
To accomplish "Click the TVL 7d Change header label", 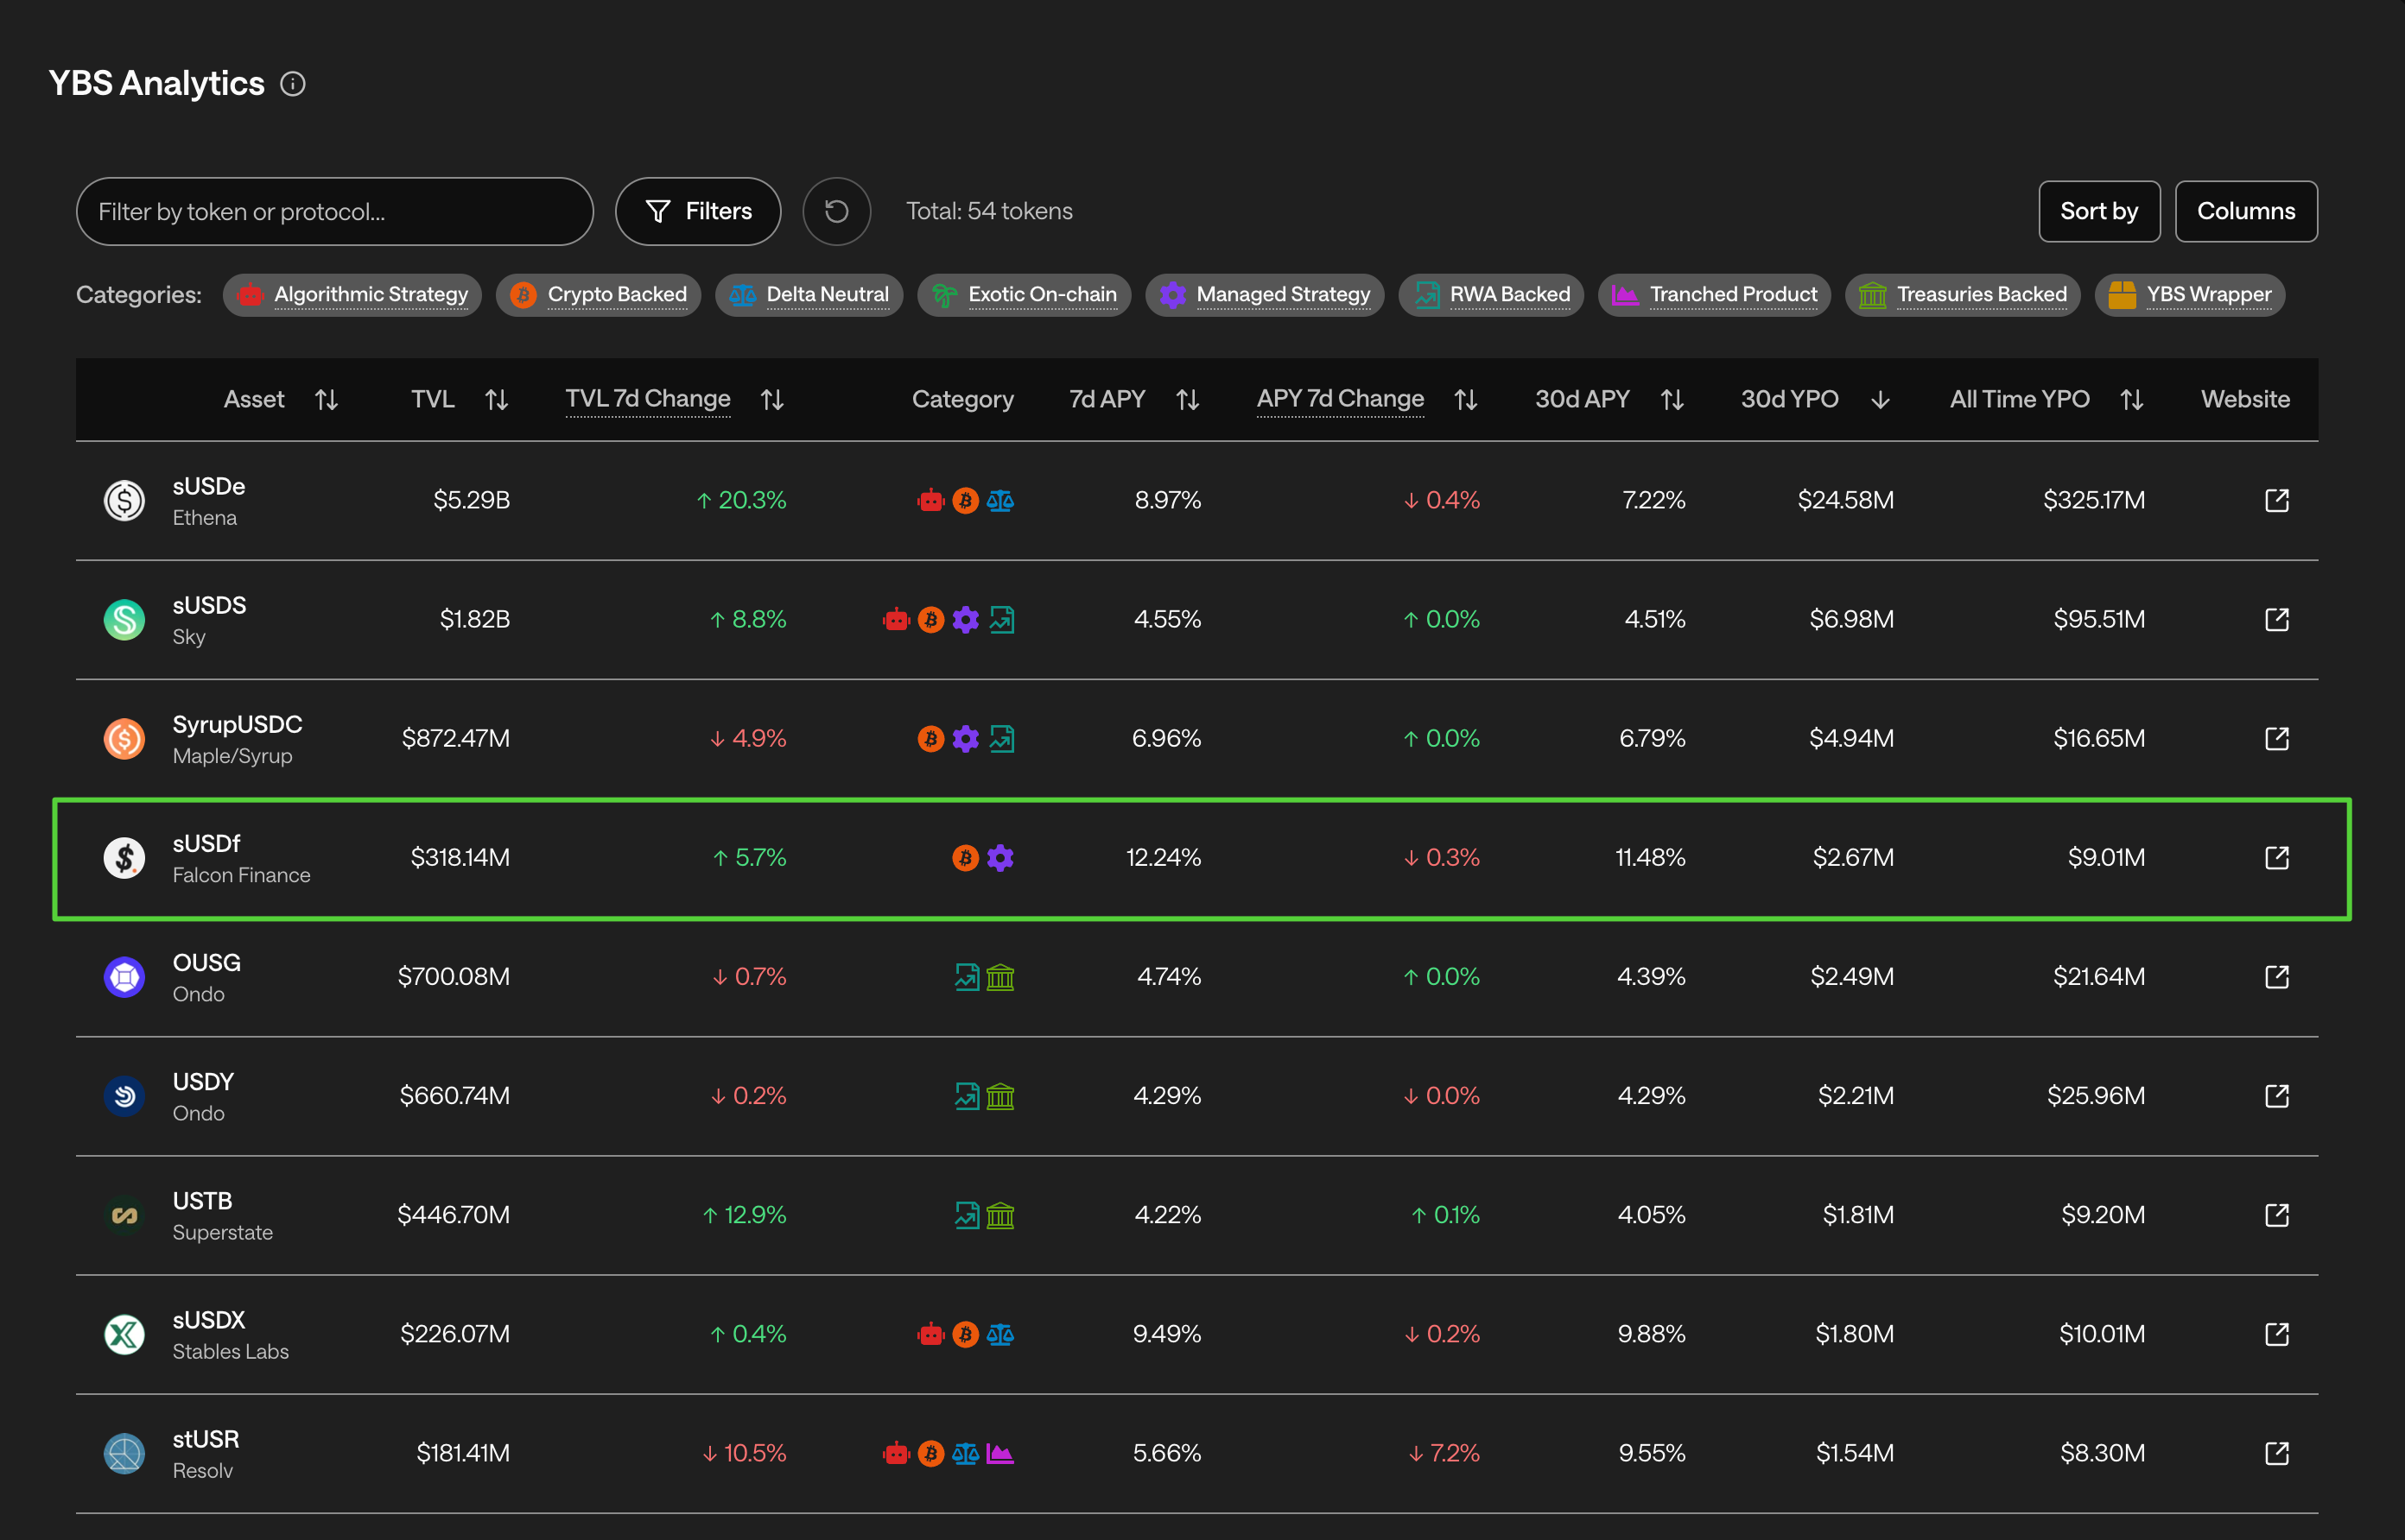I will click(x=647, y=399).
